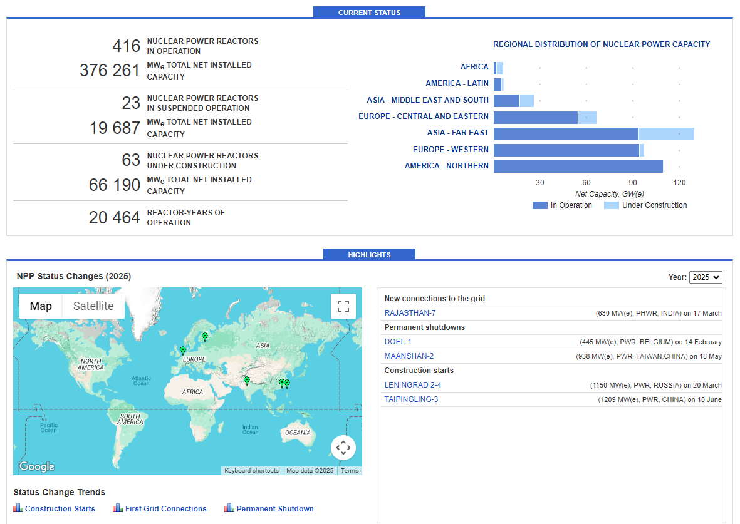Open the RAJASTHAN-7 reactor link
Viewport: 740px width, 524px height.
[x=410, y=313]
